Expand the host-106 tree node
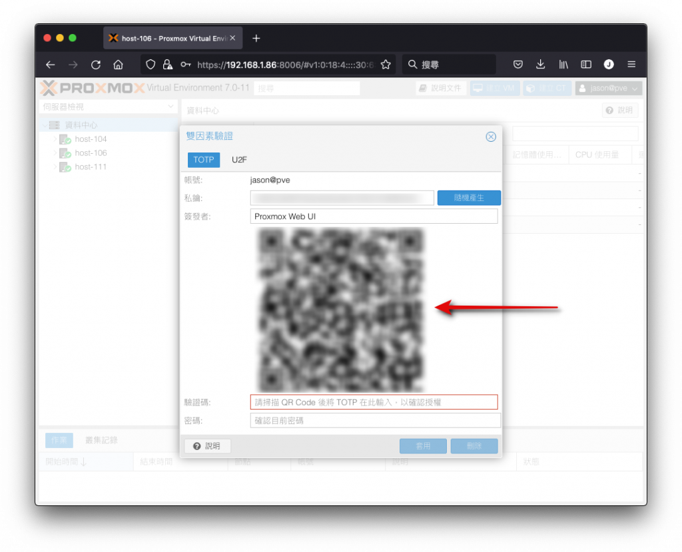 (55, 153)
